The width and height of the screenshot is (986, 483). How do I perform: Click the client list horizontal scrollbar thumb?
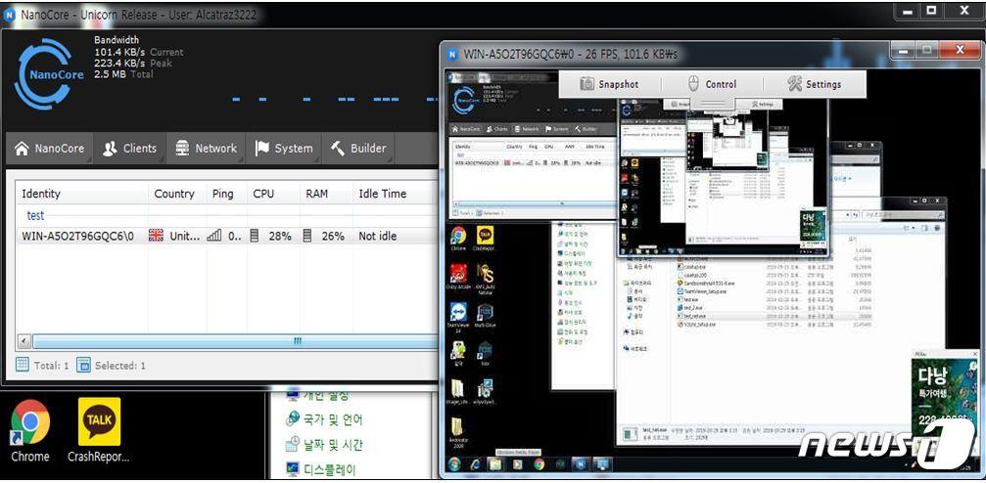[235, 341]
